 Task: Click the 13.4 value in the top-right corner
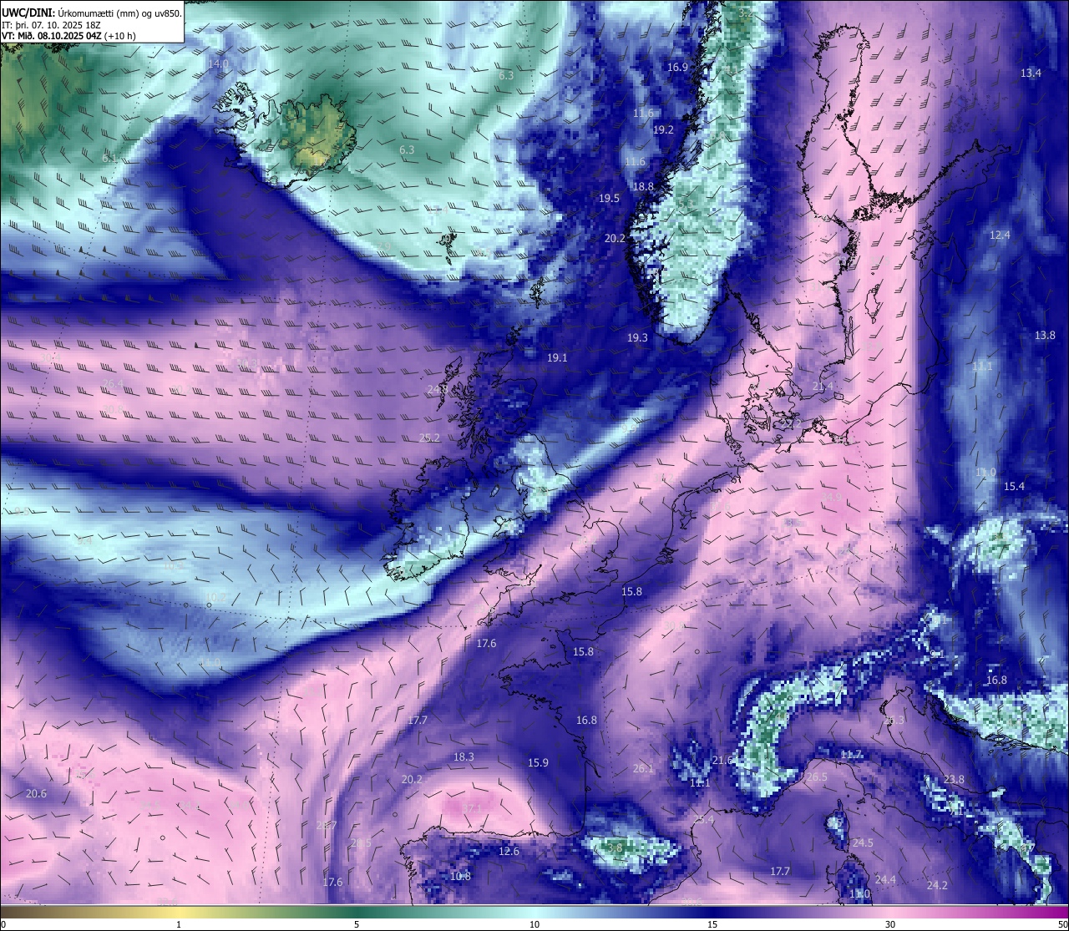tap(1031, 73)
